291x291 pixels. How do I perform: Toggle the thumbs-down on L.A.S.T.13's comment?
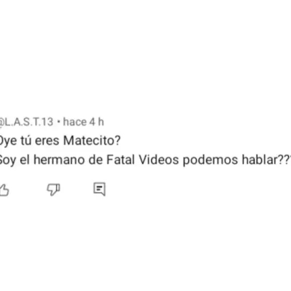tap(54, 190)
